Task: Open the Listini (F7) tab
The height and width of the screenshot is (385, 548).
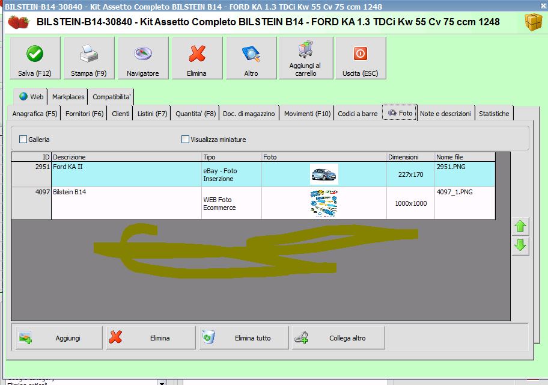Action: click(152, 114)
